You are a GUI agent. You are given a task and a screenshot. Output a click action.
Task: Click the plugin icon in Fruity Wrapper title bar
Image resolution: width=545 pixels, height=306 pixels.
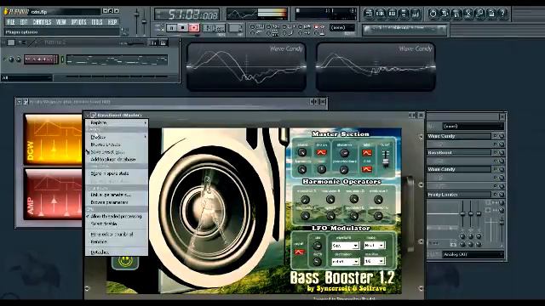(x=26, y=102)
